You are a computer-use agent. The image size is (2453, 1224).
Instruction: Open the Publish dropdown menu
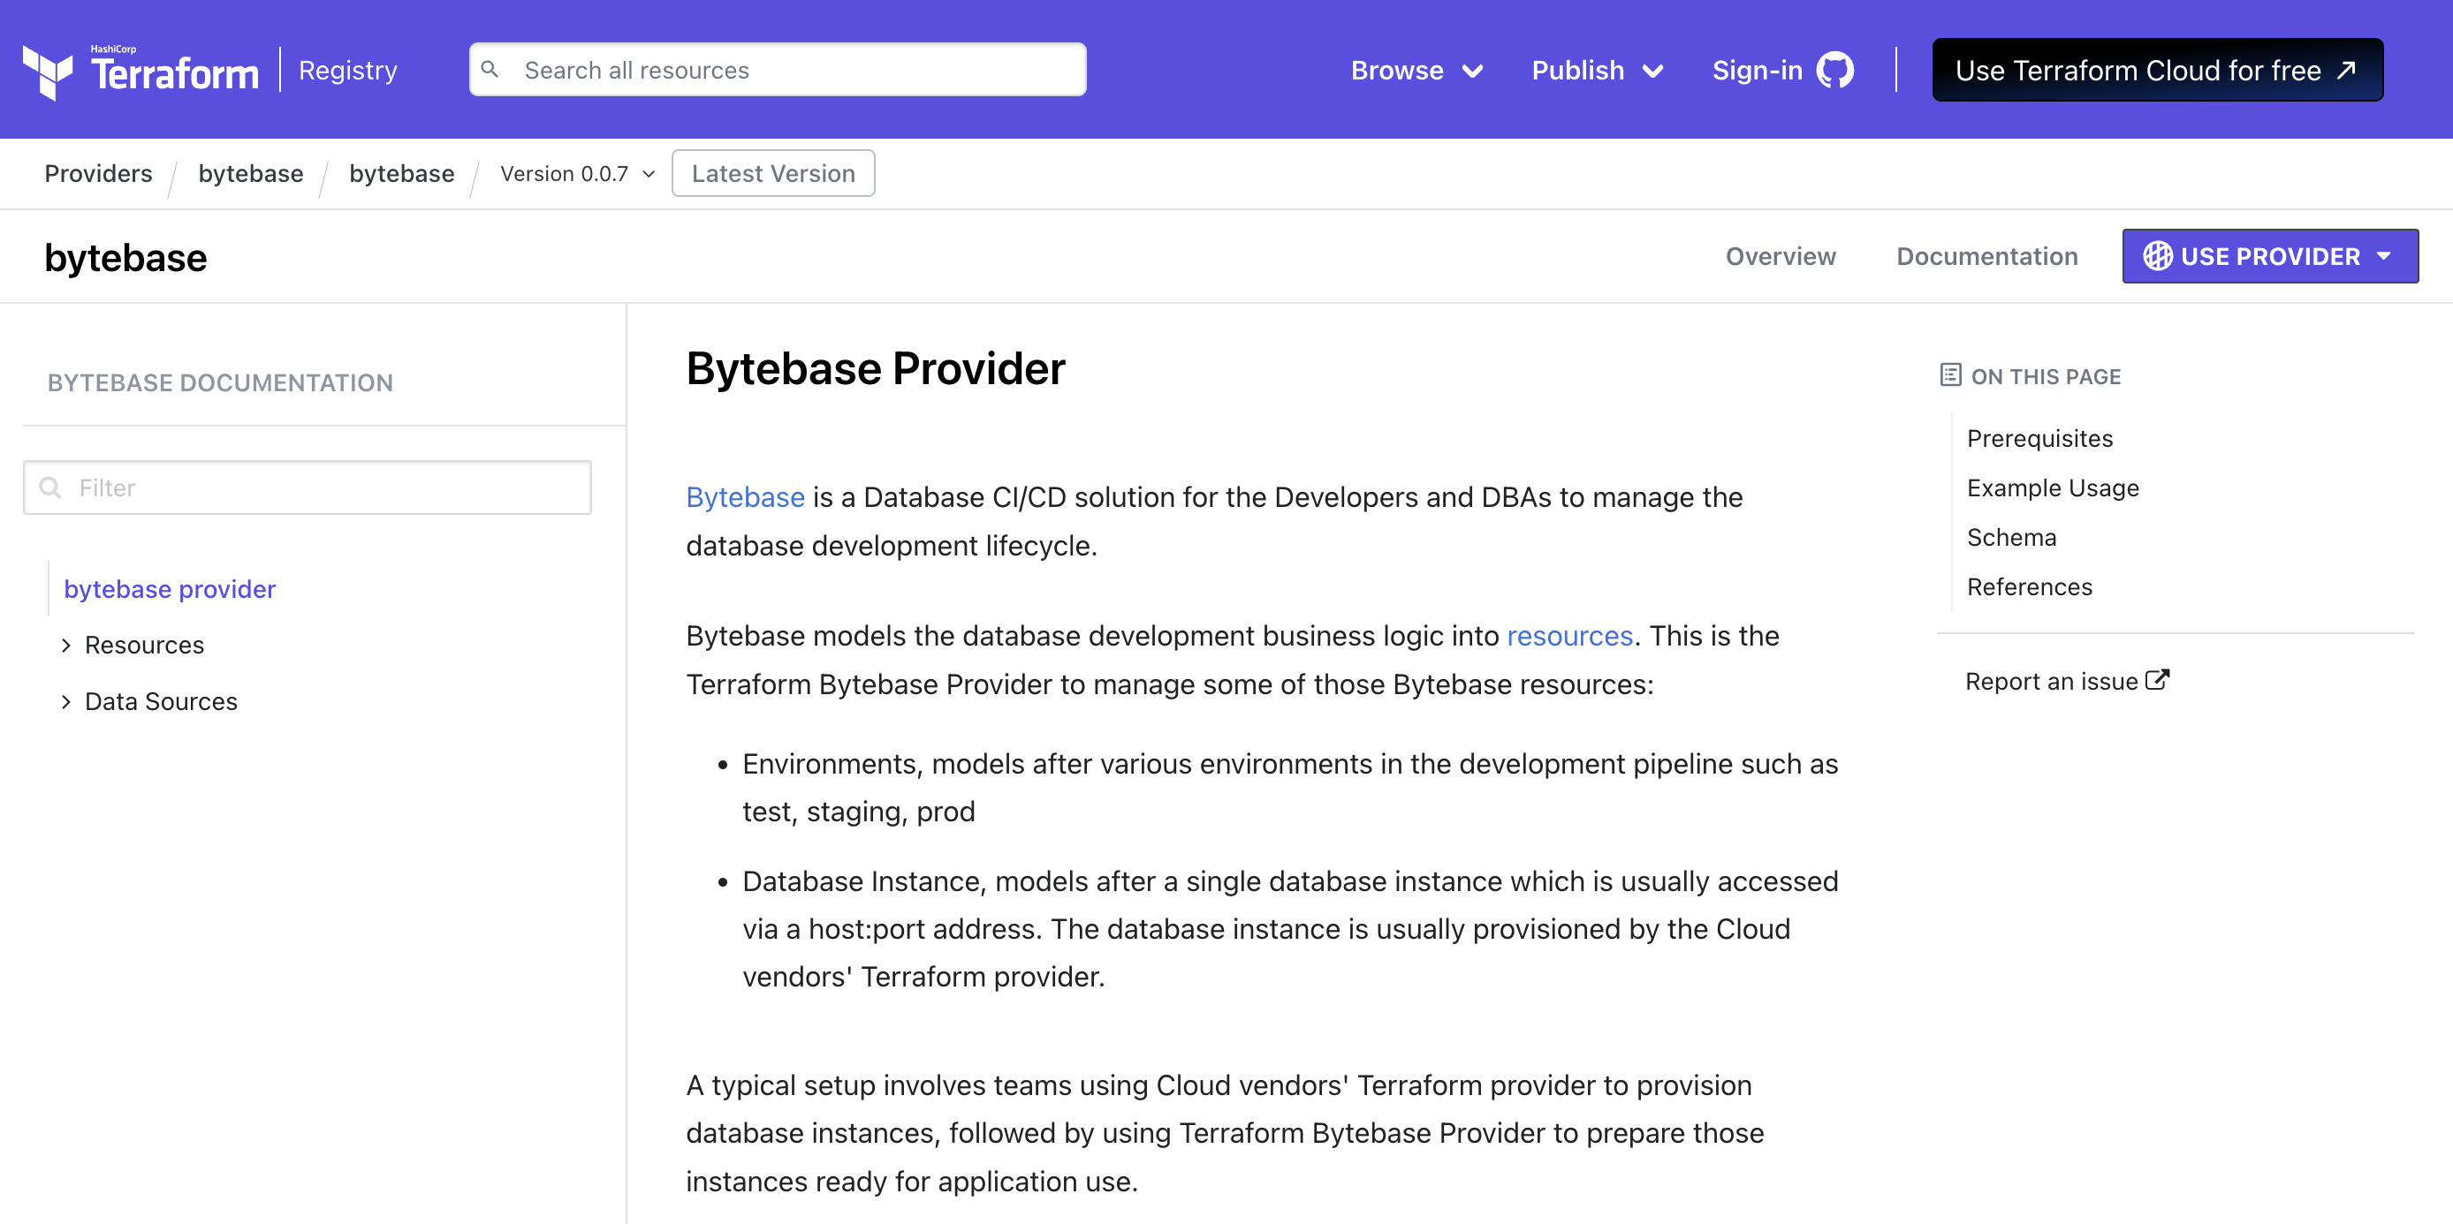[1597, 71]
